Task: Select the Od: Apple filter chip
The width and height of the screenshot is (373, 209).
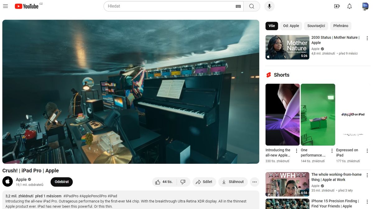Action: click(x=291, y=26)
